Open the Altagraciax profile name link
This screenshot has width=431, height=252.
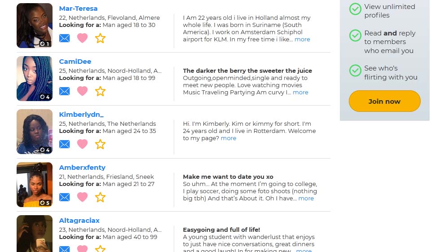click(79, 221)
